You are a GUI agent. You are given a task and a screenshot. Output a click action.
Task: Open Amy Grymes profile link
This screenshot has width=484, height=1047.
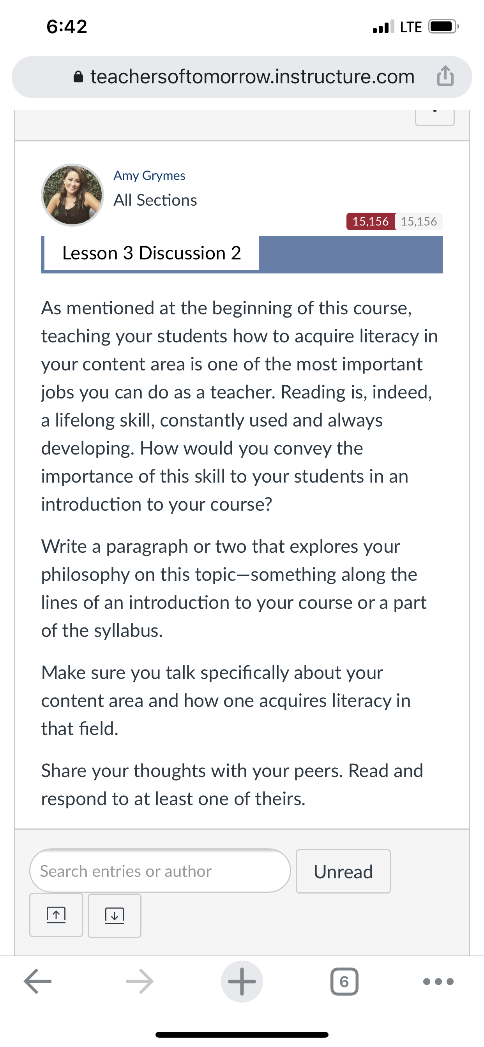149,176
